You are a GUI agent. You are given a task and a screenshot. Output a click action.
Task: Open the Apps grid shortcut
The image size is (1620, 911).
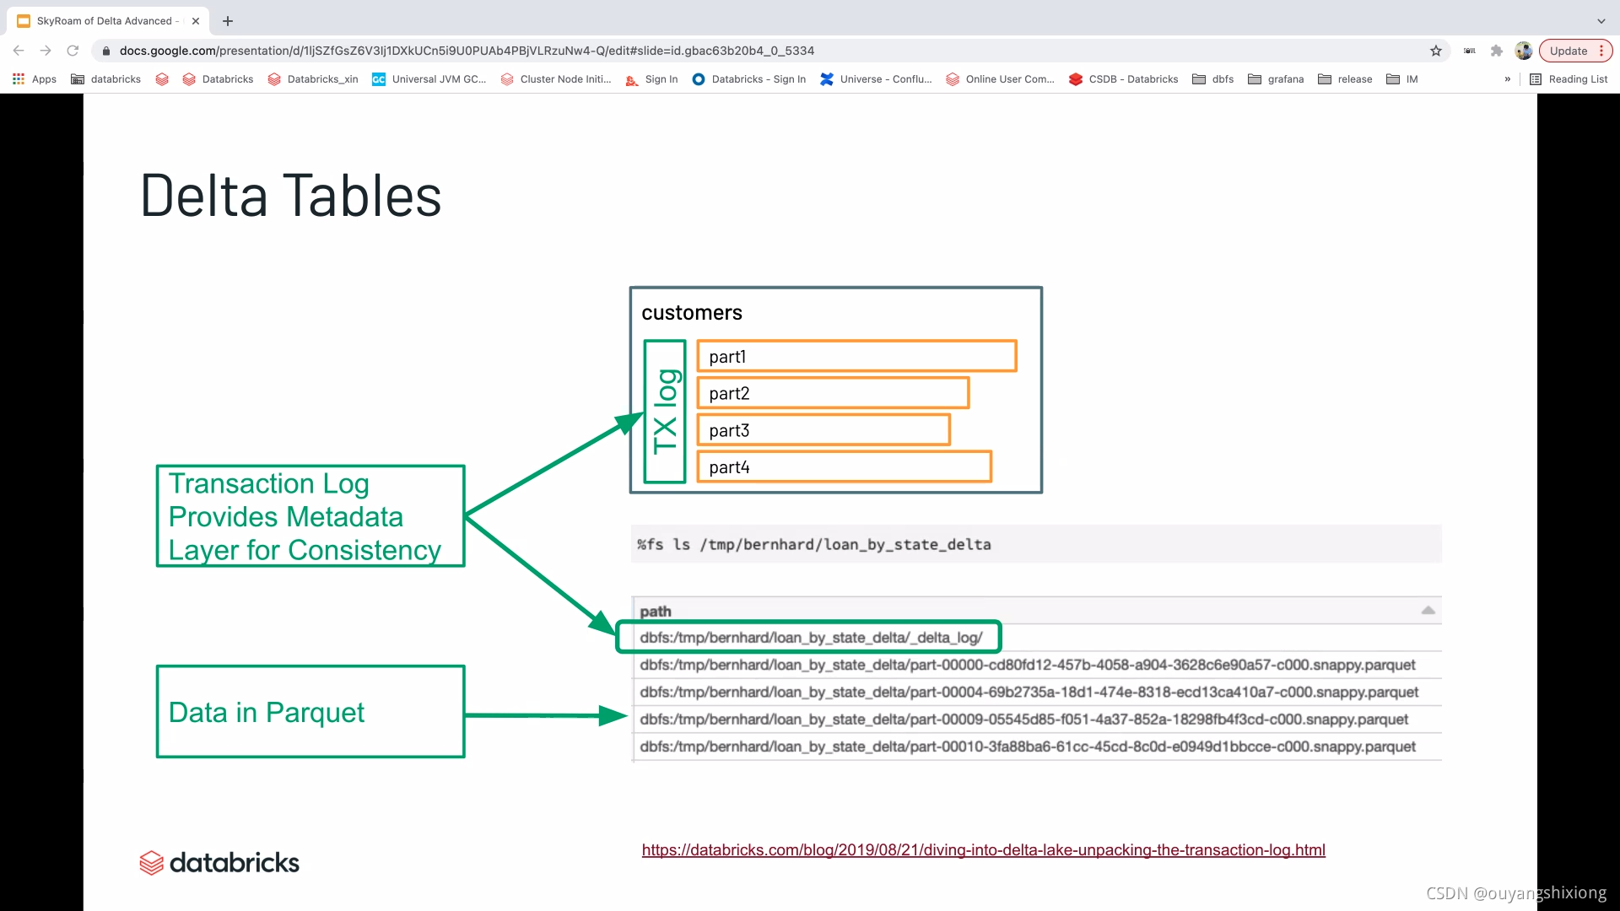(x=35, y=79)
